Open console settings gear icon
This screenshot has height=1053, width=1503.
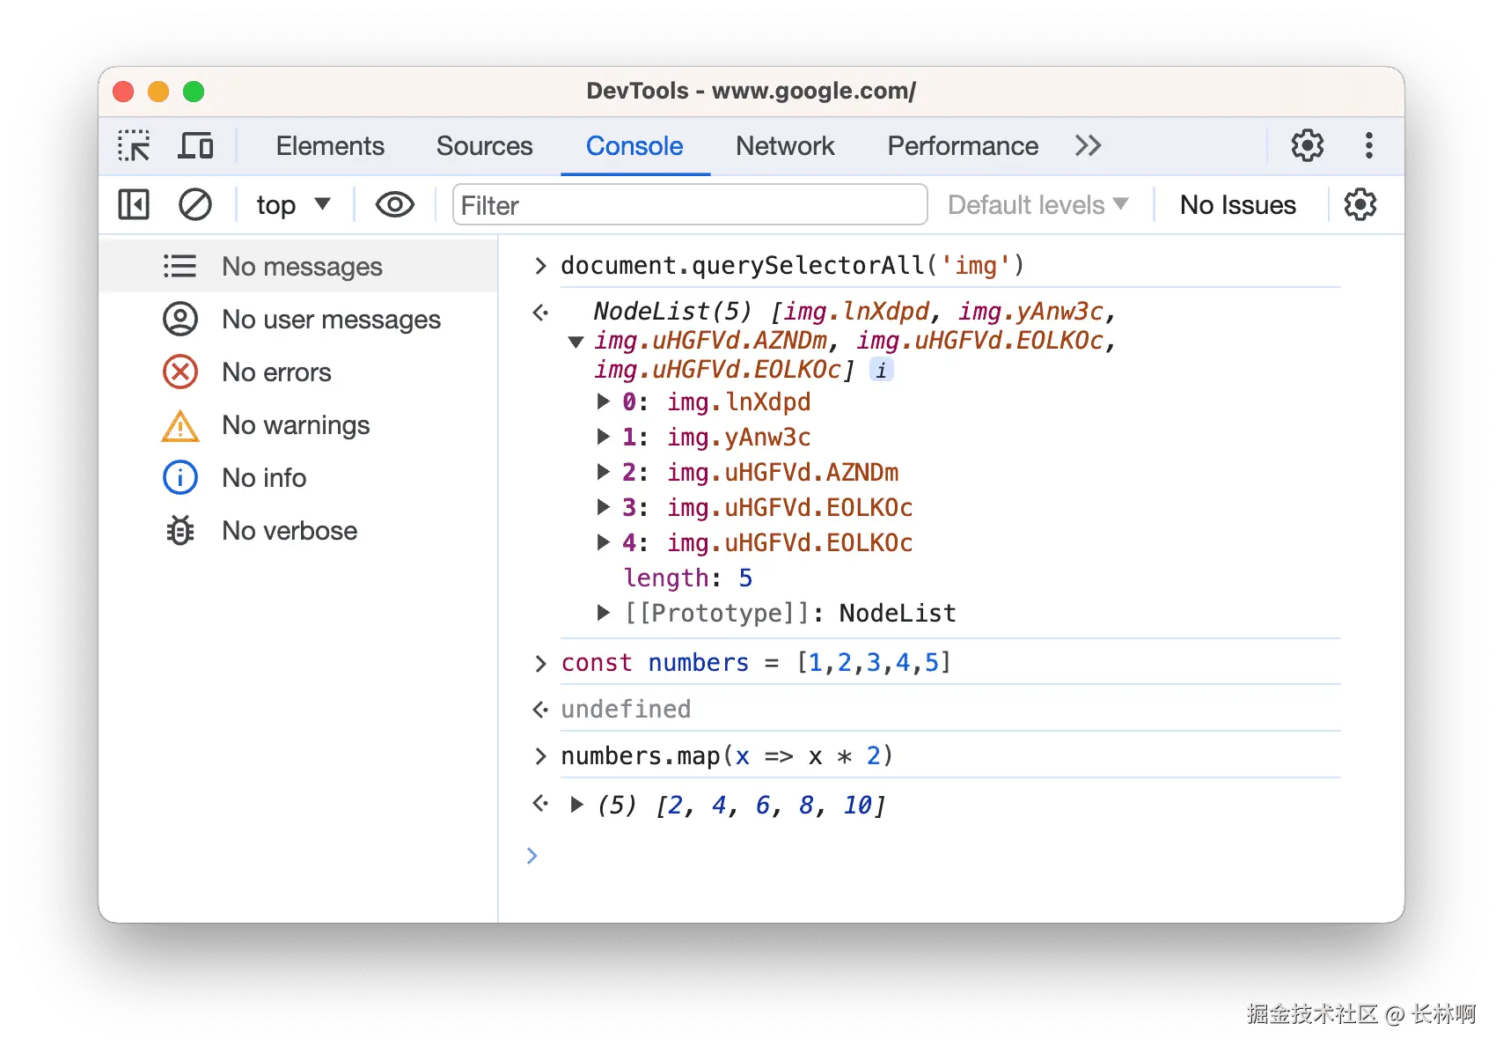coord(1360,205)
